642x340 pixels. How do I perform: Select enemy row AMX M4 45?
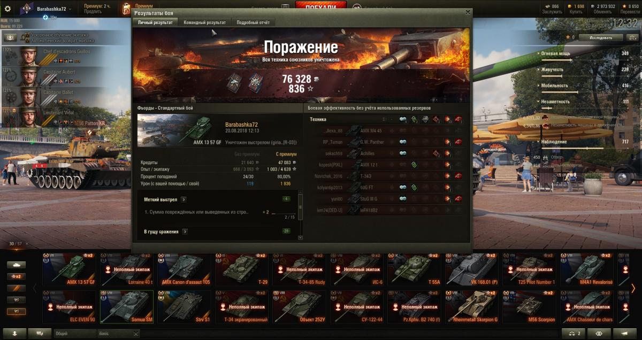click(386, 131)
